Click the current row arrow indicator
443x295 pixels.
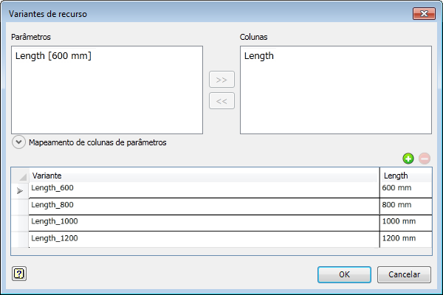(20, 190)
